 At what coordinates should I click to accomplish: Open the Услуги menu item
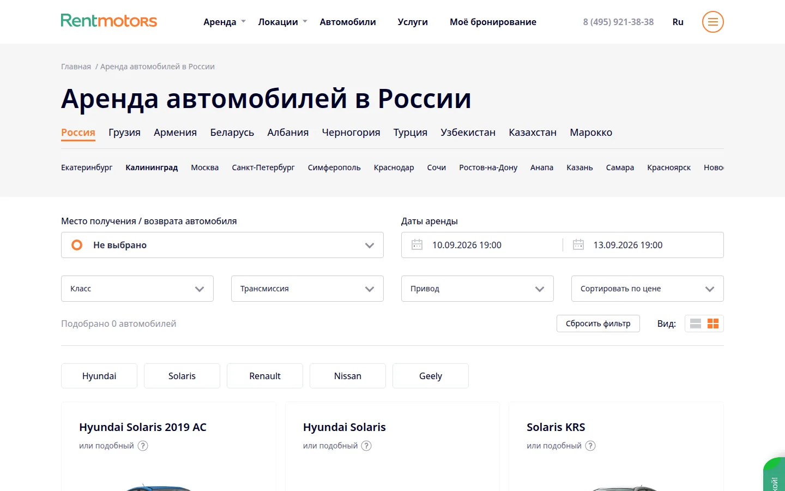coord(413,22)
